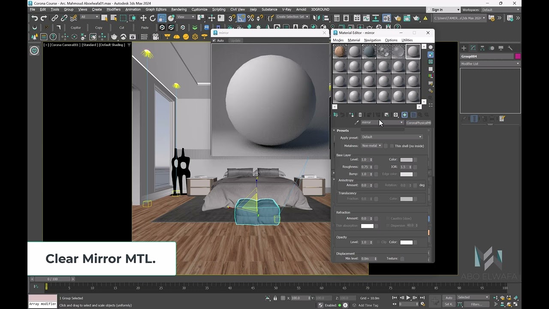
Task: Toggle Caustics (slow) checkbox
Action: point(387,218)
